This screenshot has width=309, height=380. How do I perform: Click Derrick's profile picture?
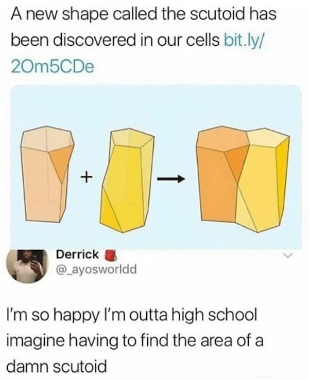pos(28,266)
